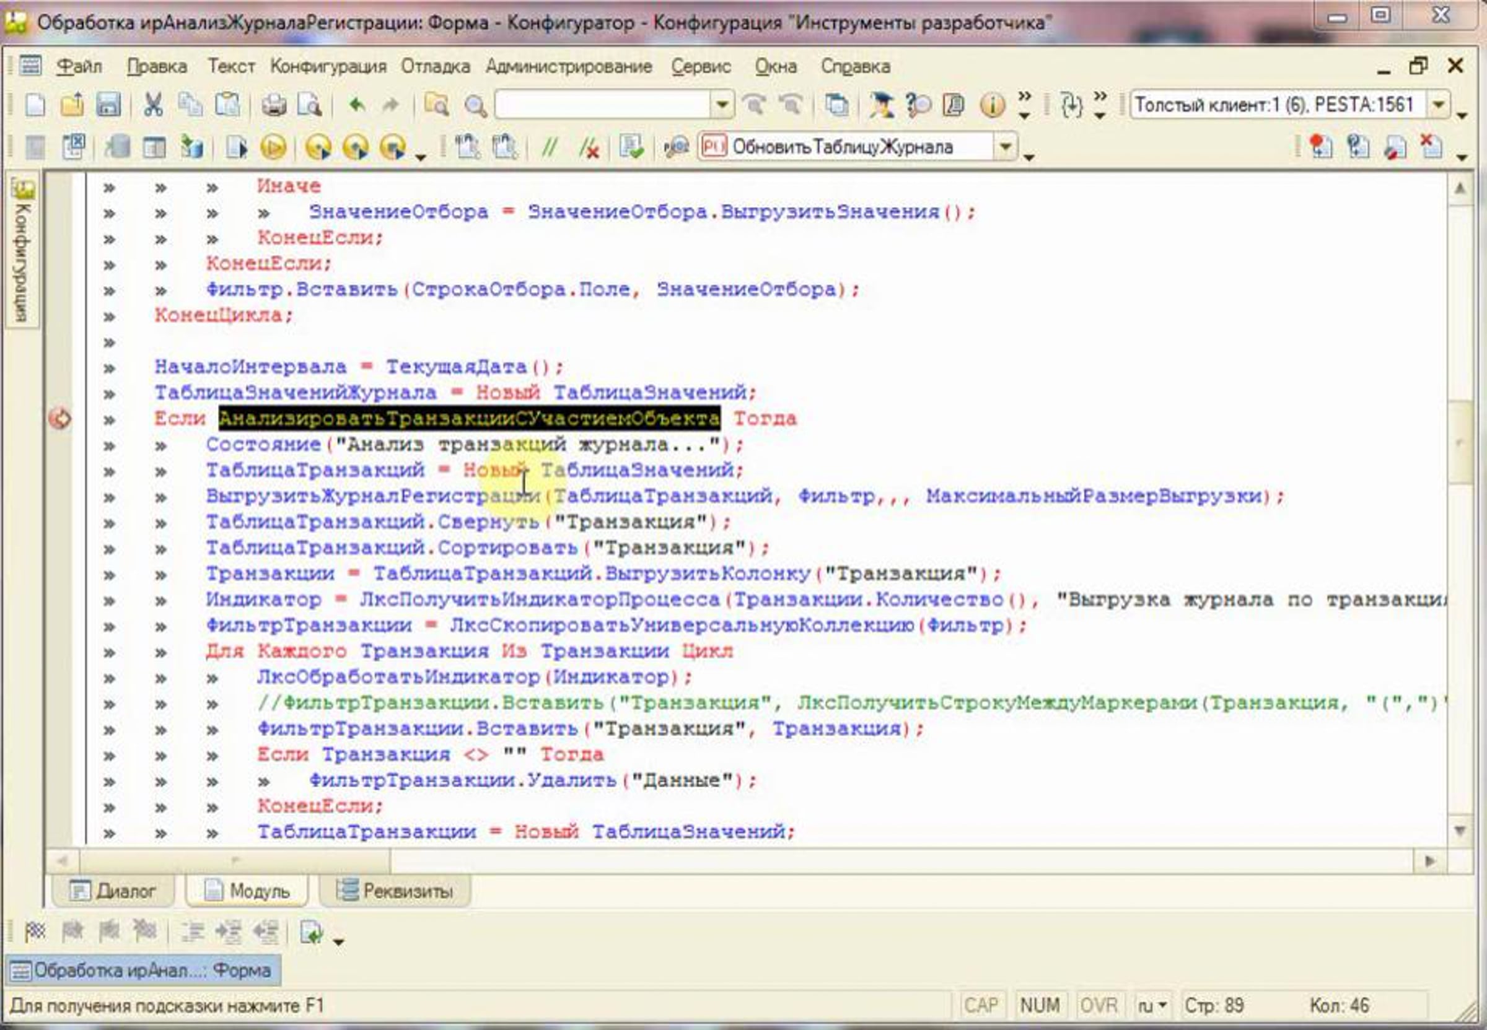Screen dimensions: 1487x1030
Task: Open the Файл menu
Action: click(79, 66)
